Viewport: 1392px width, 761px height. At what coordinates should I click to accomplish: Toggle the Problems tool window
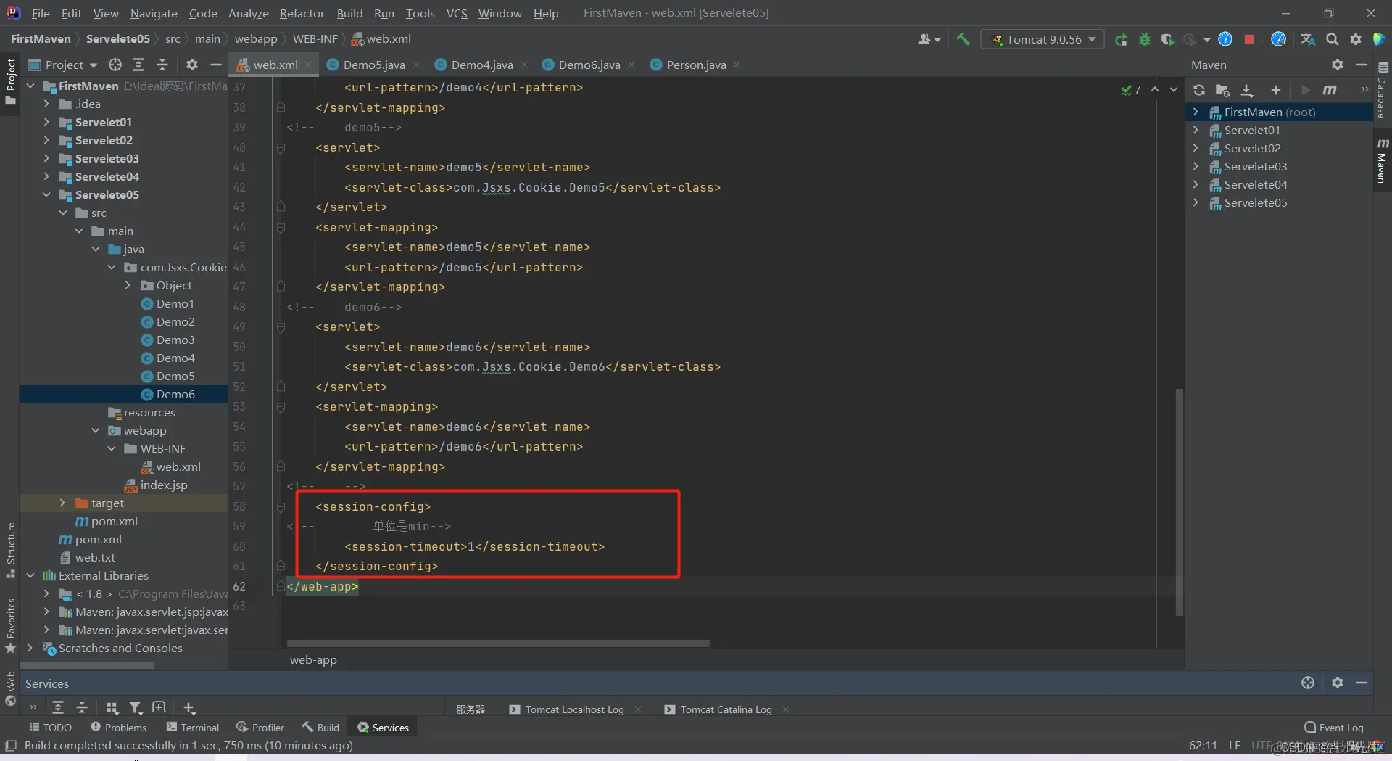pos(118,727)
